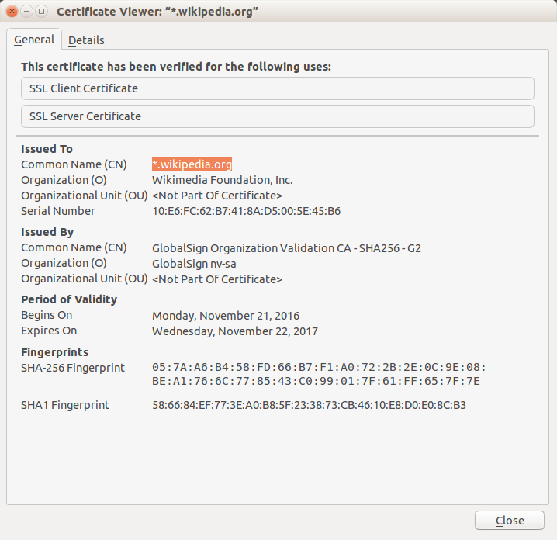Viewport: 557px width, 540px height.
Task: Switch to the Details tab
Action: (86, 40)
